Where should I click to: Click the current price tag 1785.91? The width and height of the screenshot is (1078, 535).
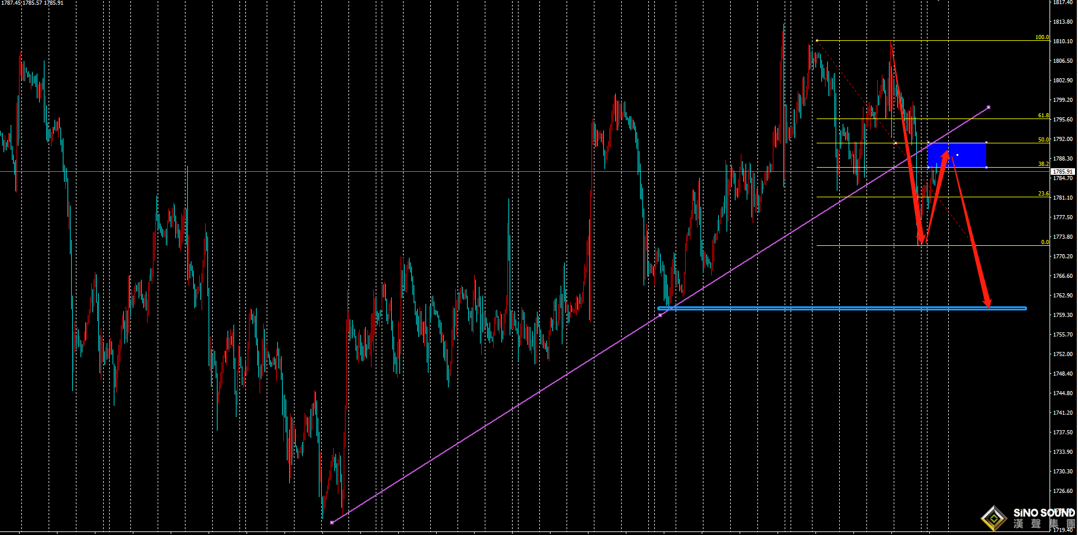tap(1062, 172)
